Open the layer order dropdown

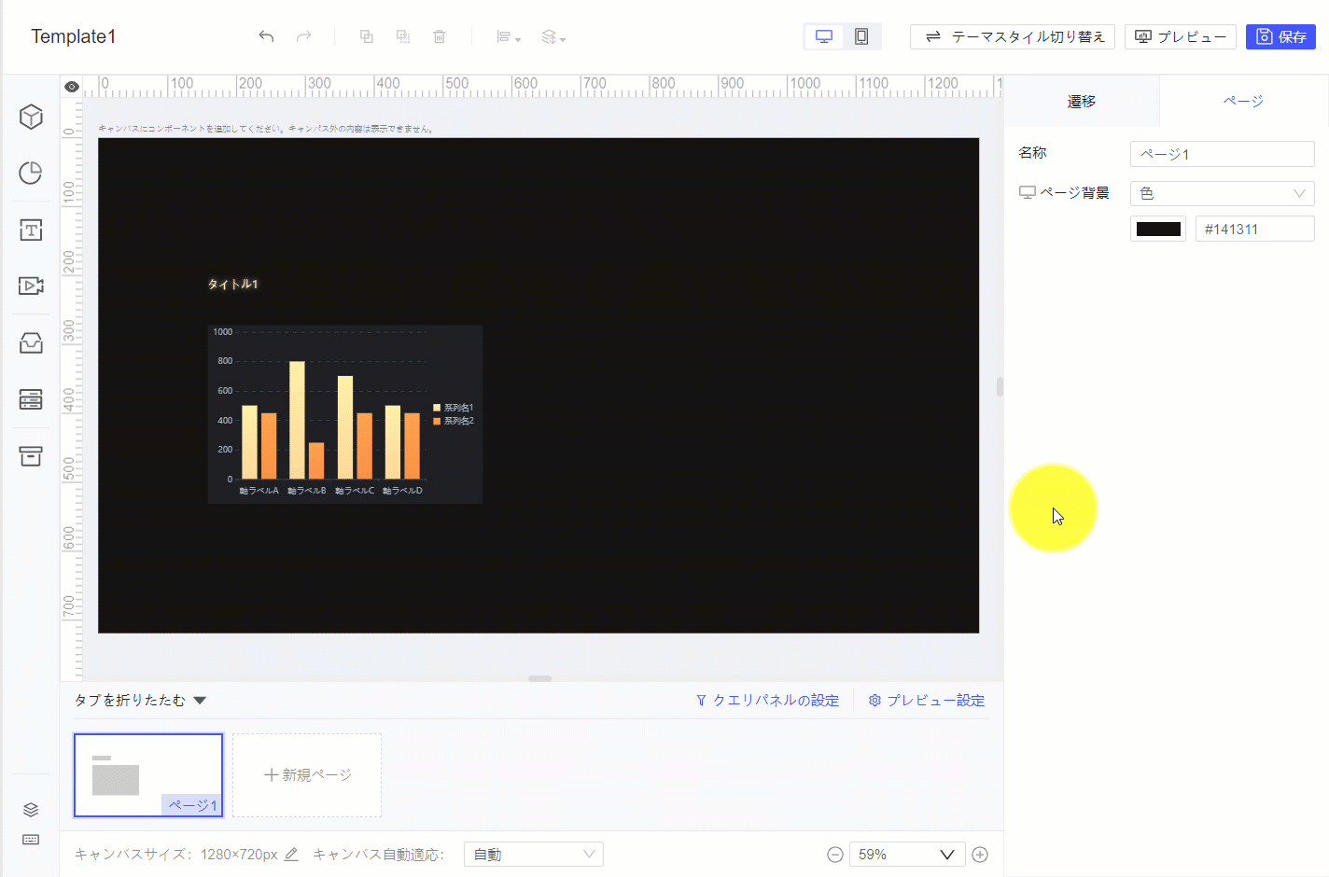coord(553,36)
